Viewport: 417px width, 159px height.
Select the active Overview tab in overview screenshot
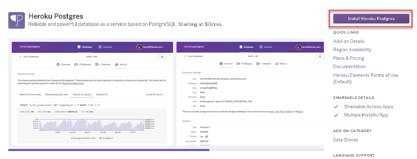click(226, 64)
